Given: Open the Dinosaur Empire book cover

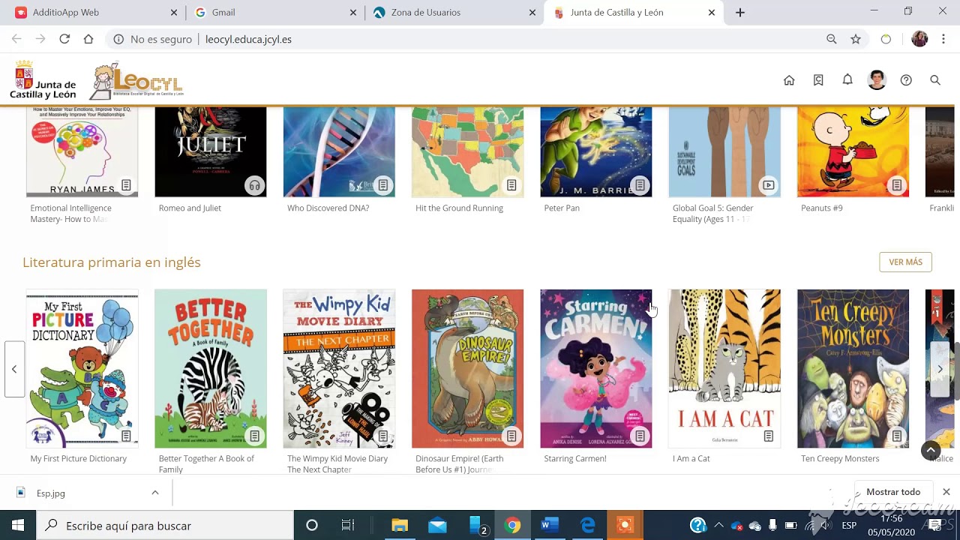Looking at the screenshot, I should coord(468,369).
